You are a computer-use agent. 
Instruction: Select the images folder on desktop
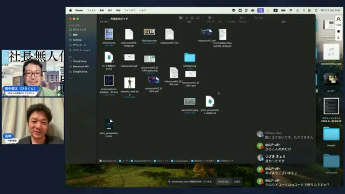331,136
